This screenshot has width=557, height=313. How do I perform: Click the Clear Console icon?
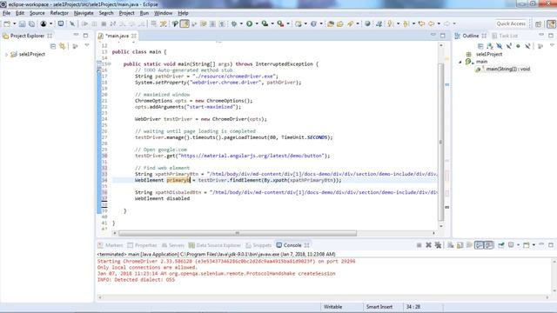point(451,245)
